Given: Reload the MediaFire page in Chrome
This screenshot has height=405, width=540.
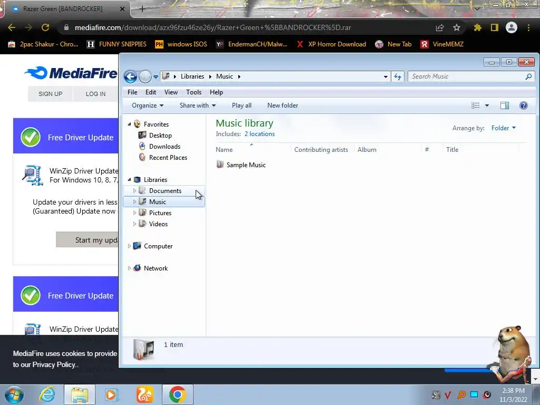Looking at the screenshot, I should tap(45, 27).
